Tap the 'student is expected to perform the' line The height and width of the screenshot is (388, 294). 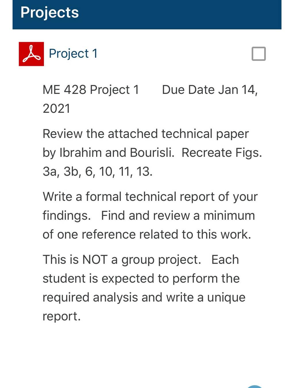click(141, 279)
